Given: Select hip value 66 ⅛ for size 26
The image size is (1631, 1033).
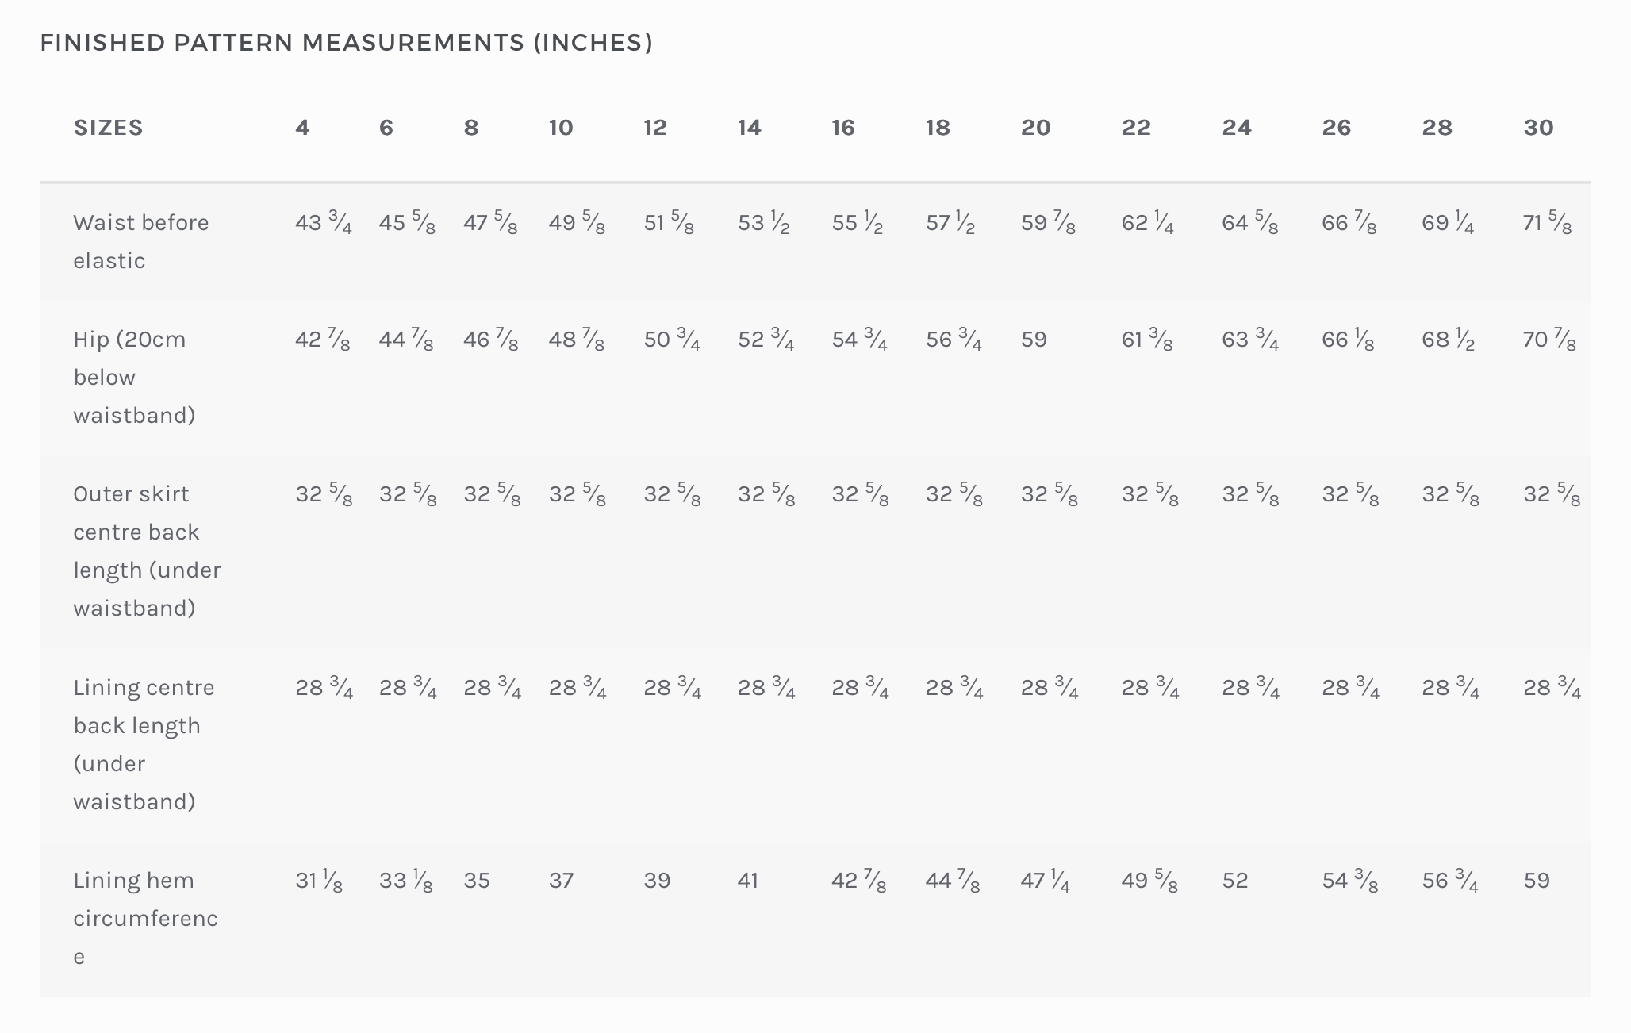Looking at the screenshot, I should (x=1348, y=340).
